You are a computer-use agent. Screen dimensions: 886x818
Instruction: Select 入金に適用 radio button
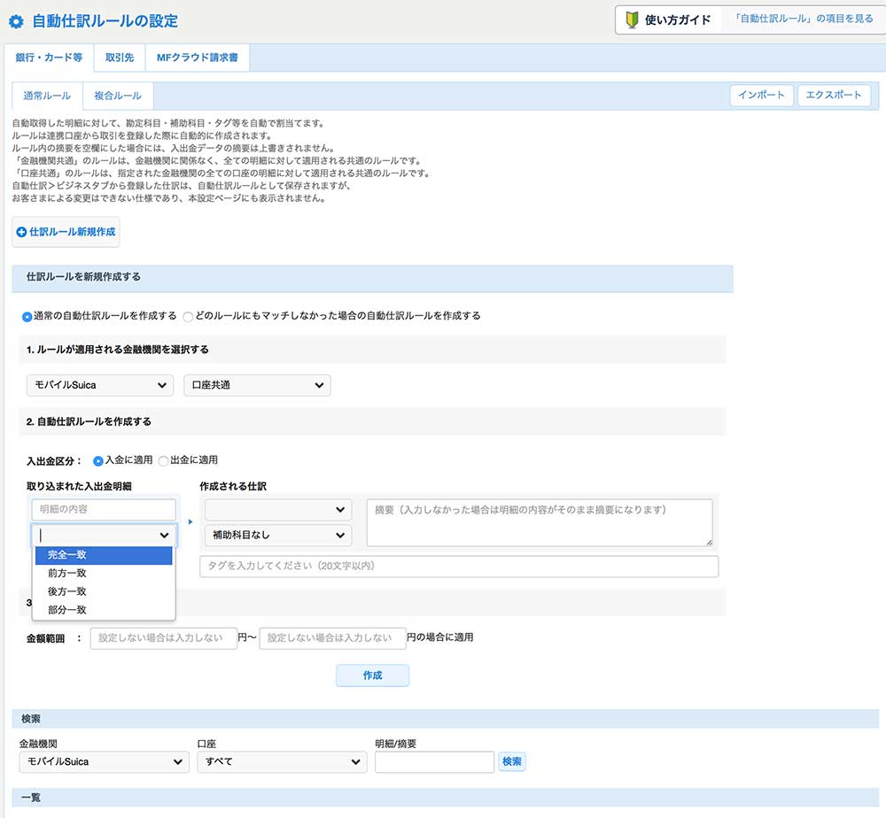point(98,460)
